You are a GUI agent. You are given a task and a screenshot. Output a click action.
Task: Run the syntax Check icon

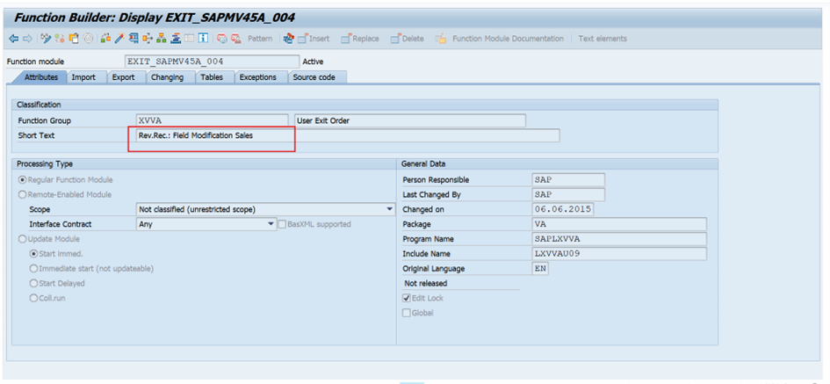tap(105, 39)
